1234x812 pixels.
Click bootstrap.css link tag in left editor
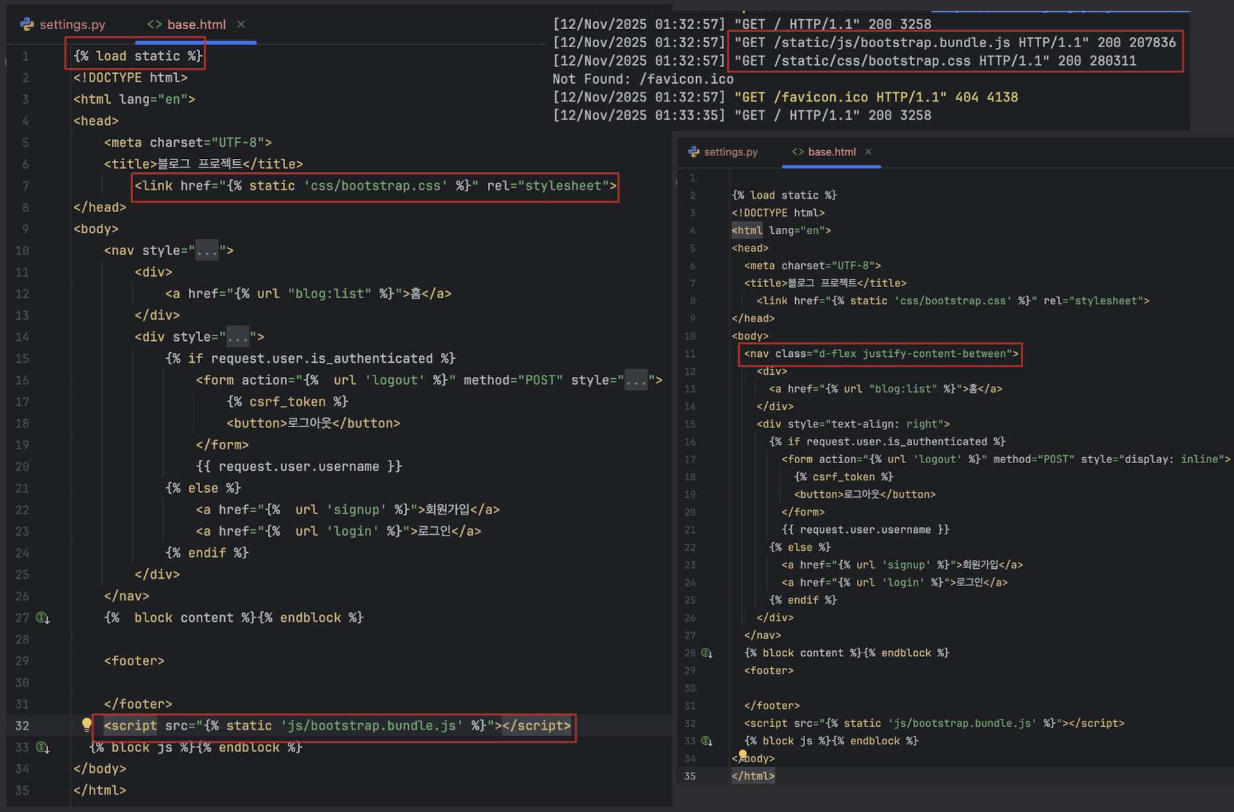click(376, 186)
